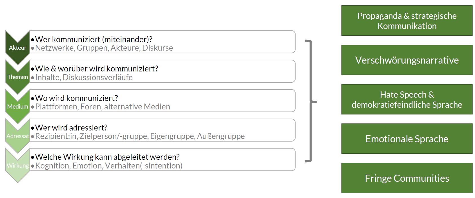Select the Emotionale Sprache box

tap(407, 139)
